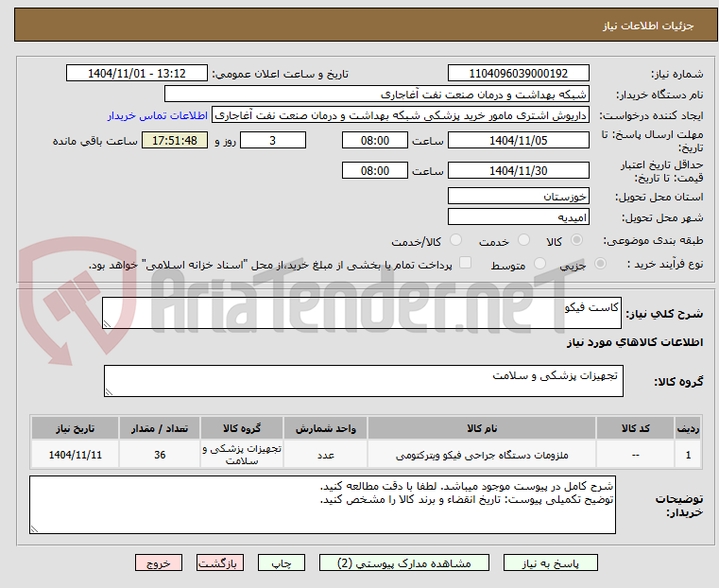Click the row number cell 1
719x588 pixels.
click(688, 455)
